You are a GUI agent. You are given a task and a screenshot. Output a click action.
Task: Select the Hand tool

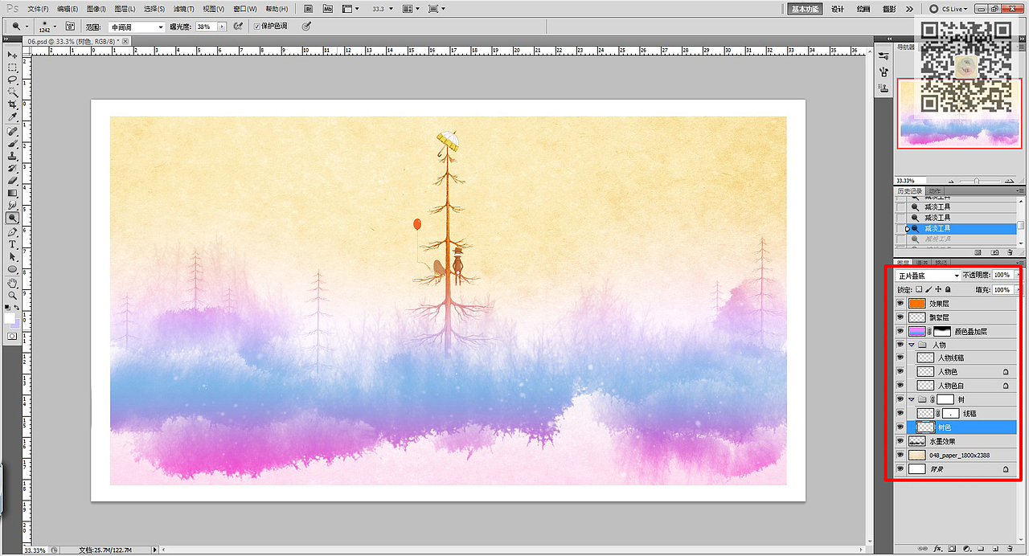pos(12,283)
